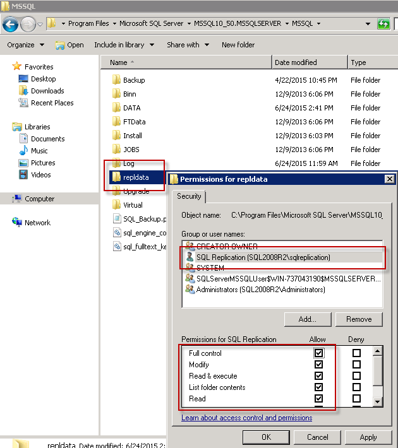
Task: Click Cancel in the permissions dialog
Action: coord(317,437)
